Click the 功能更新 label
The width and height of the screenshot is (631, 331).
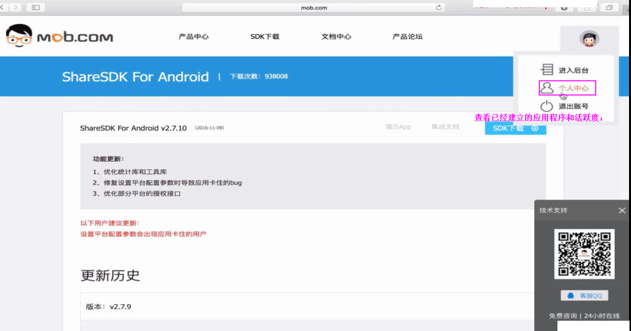pos(109,159)
